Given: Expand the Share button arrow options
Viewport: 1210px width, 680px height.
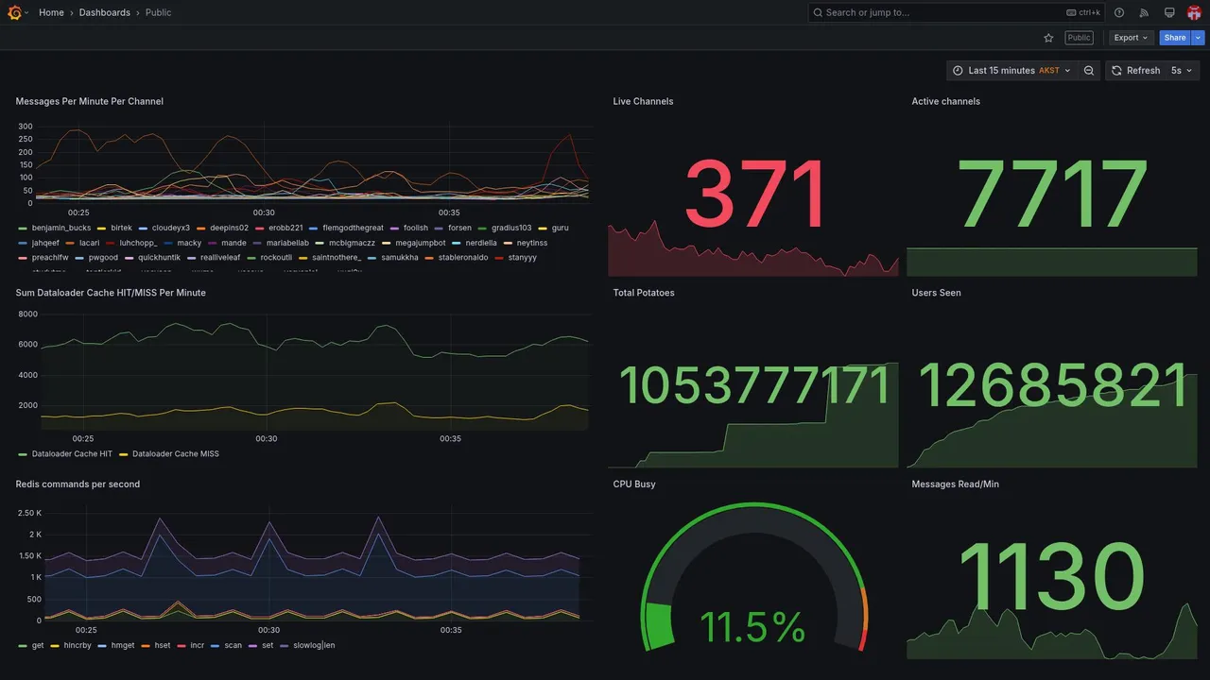Looking at the screenshot, I should click(x=1198, y=38).
